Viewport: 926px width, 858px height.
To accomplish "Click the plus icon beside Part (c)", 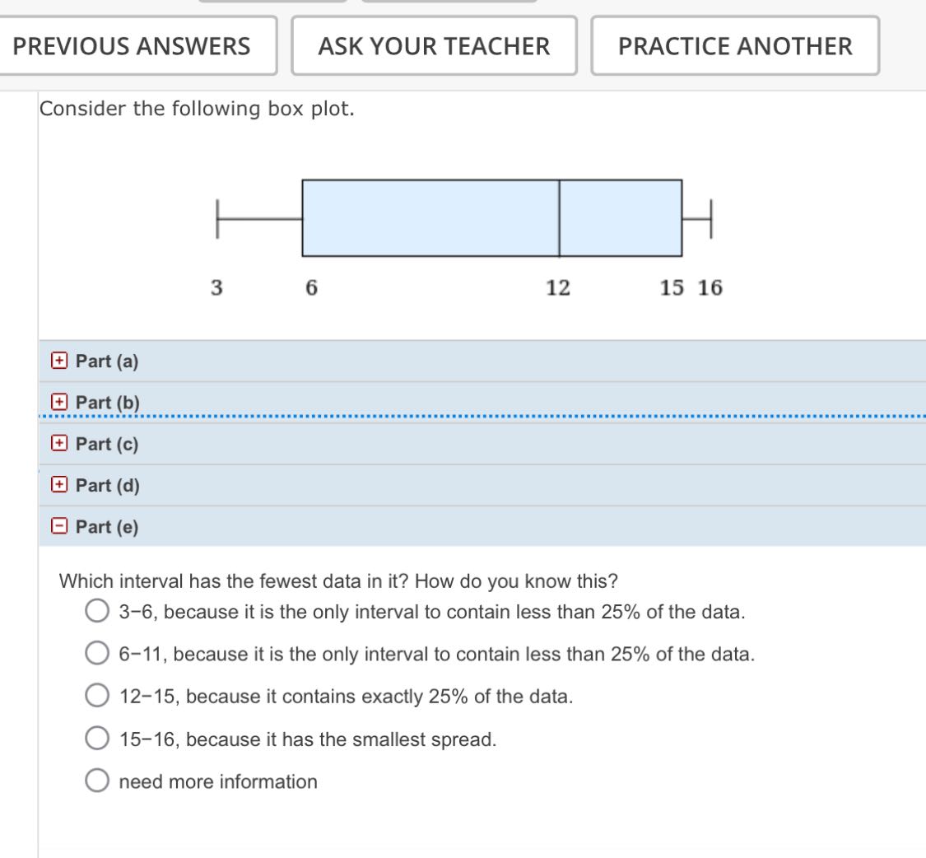I will tap(57, 444).
